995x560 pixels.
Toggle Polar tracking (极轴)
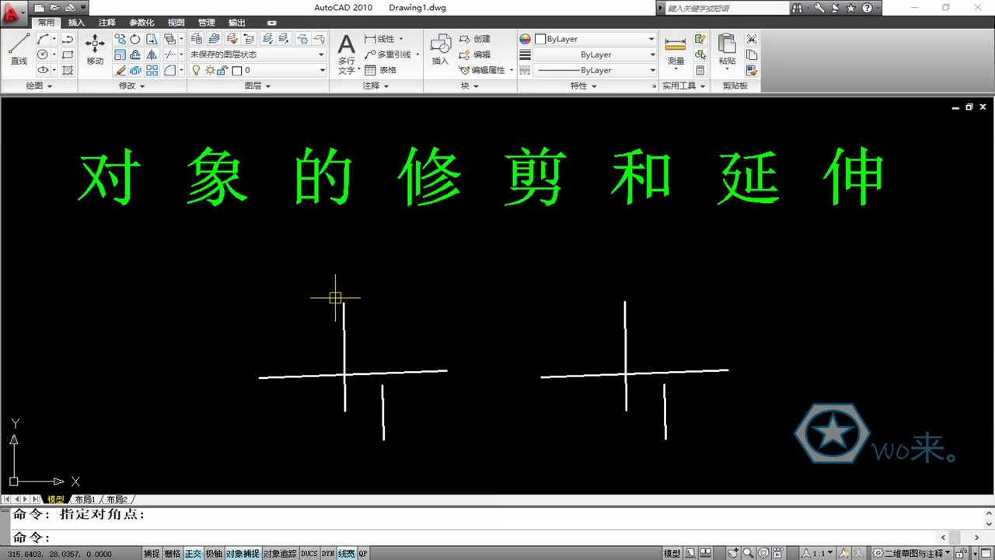point(214,554)
